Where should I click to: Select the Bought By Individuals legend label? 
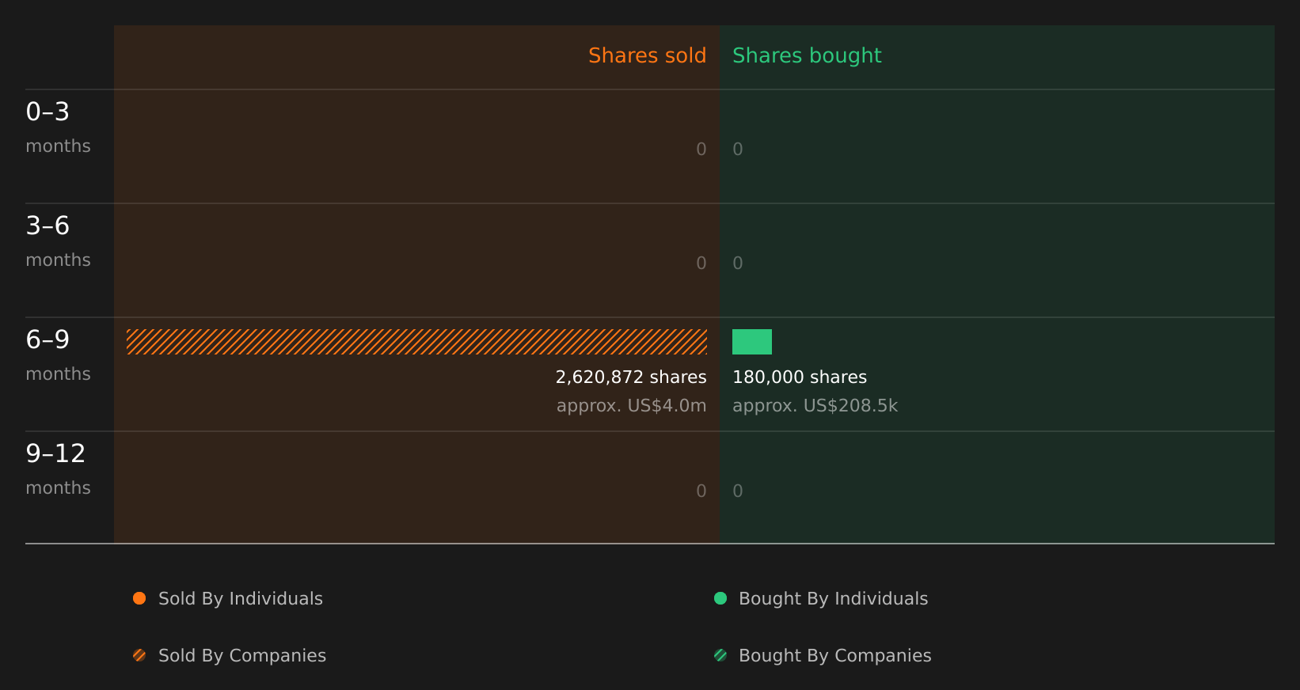click(x=833, y=599)
